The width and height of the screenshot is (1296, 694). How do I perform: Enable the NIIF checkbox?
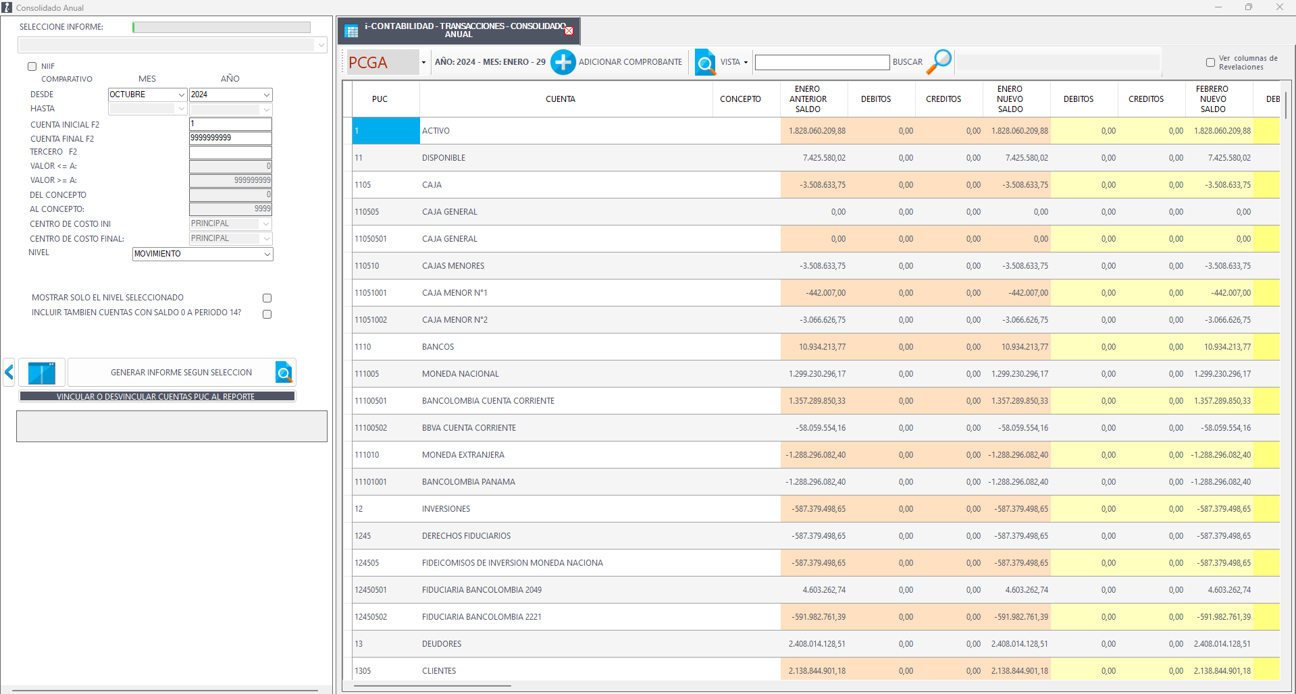pos(32,66)
